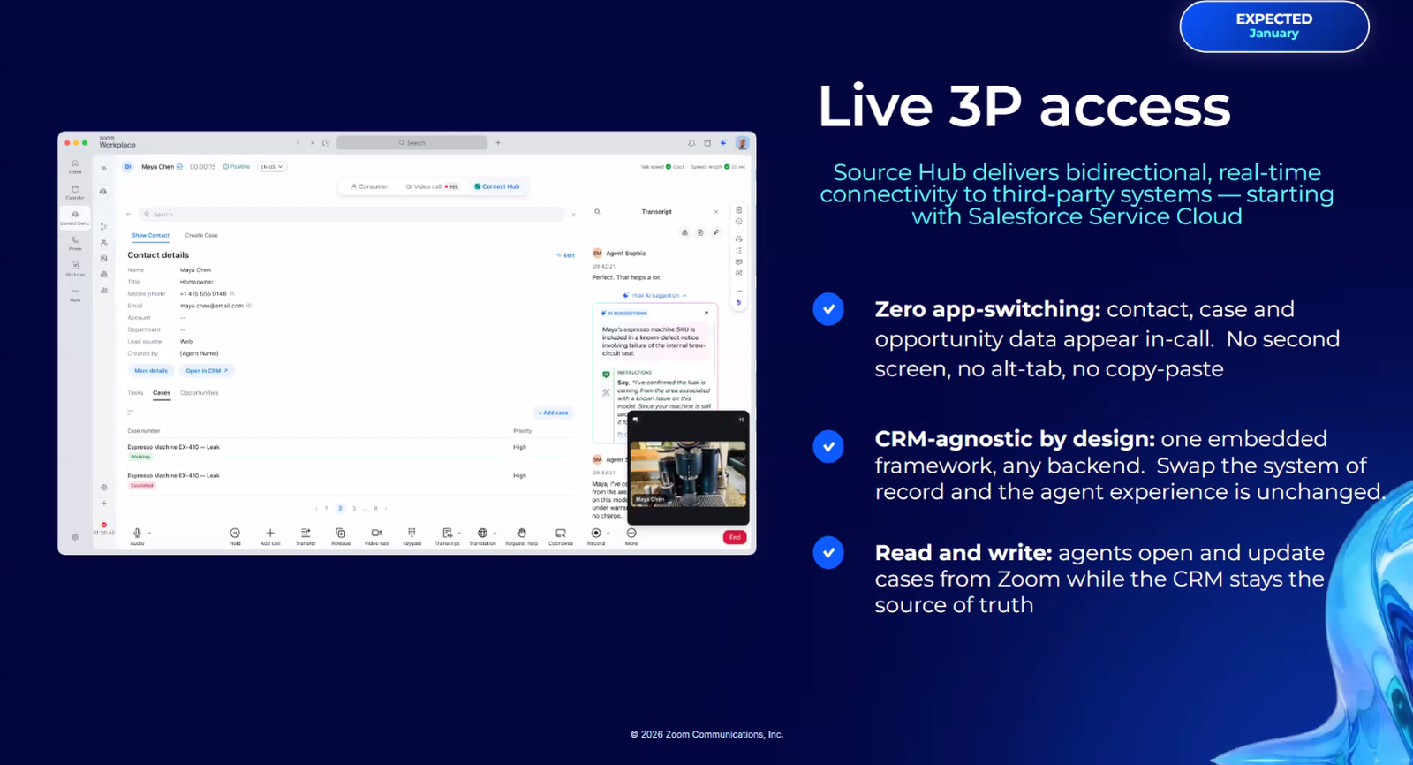This screenshot has height=765, width=1413.
Task: Click the Zoom Workplace top search bar
Action: (412, 142)
